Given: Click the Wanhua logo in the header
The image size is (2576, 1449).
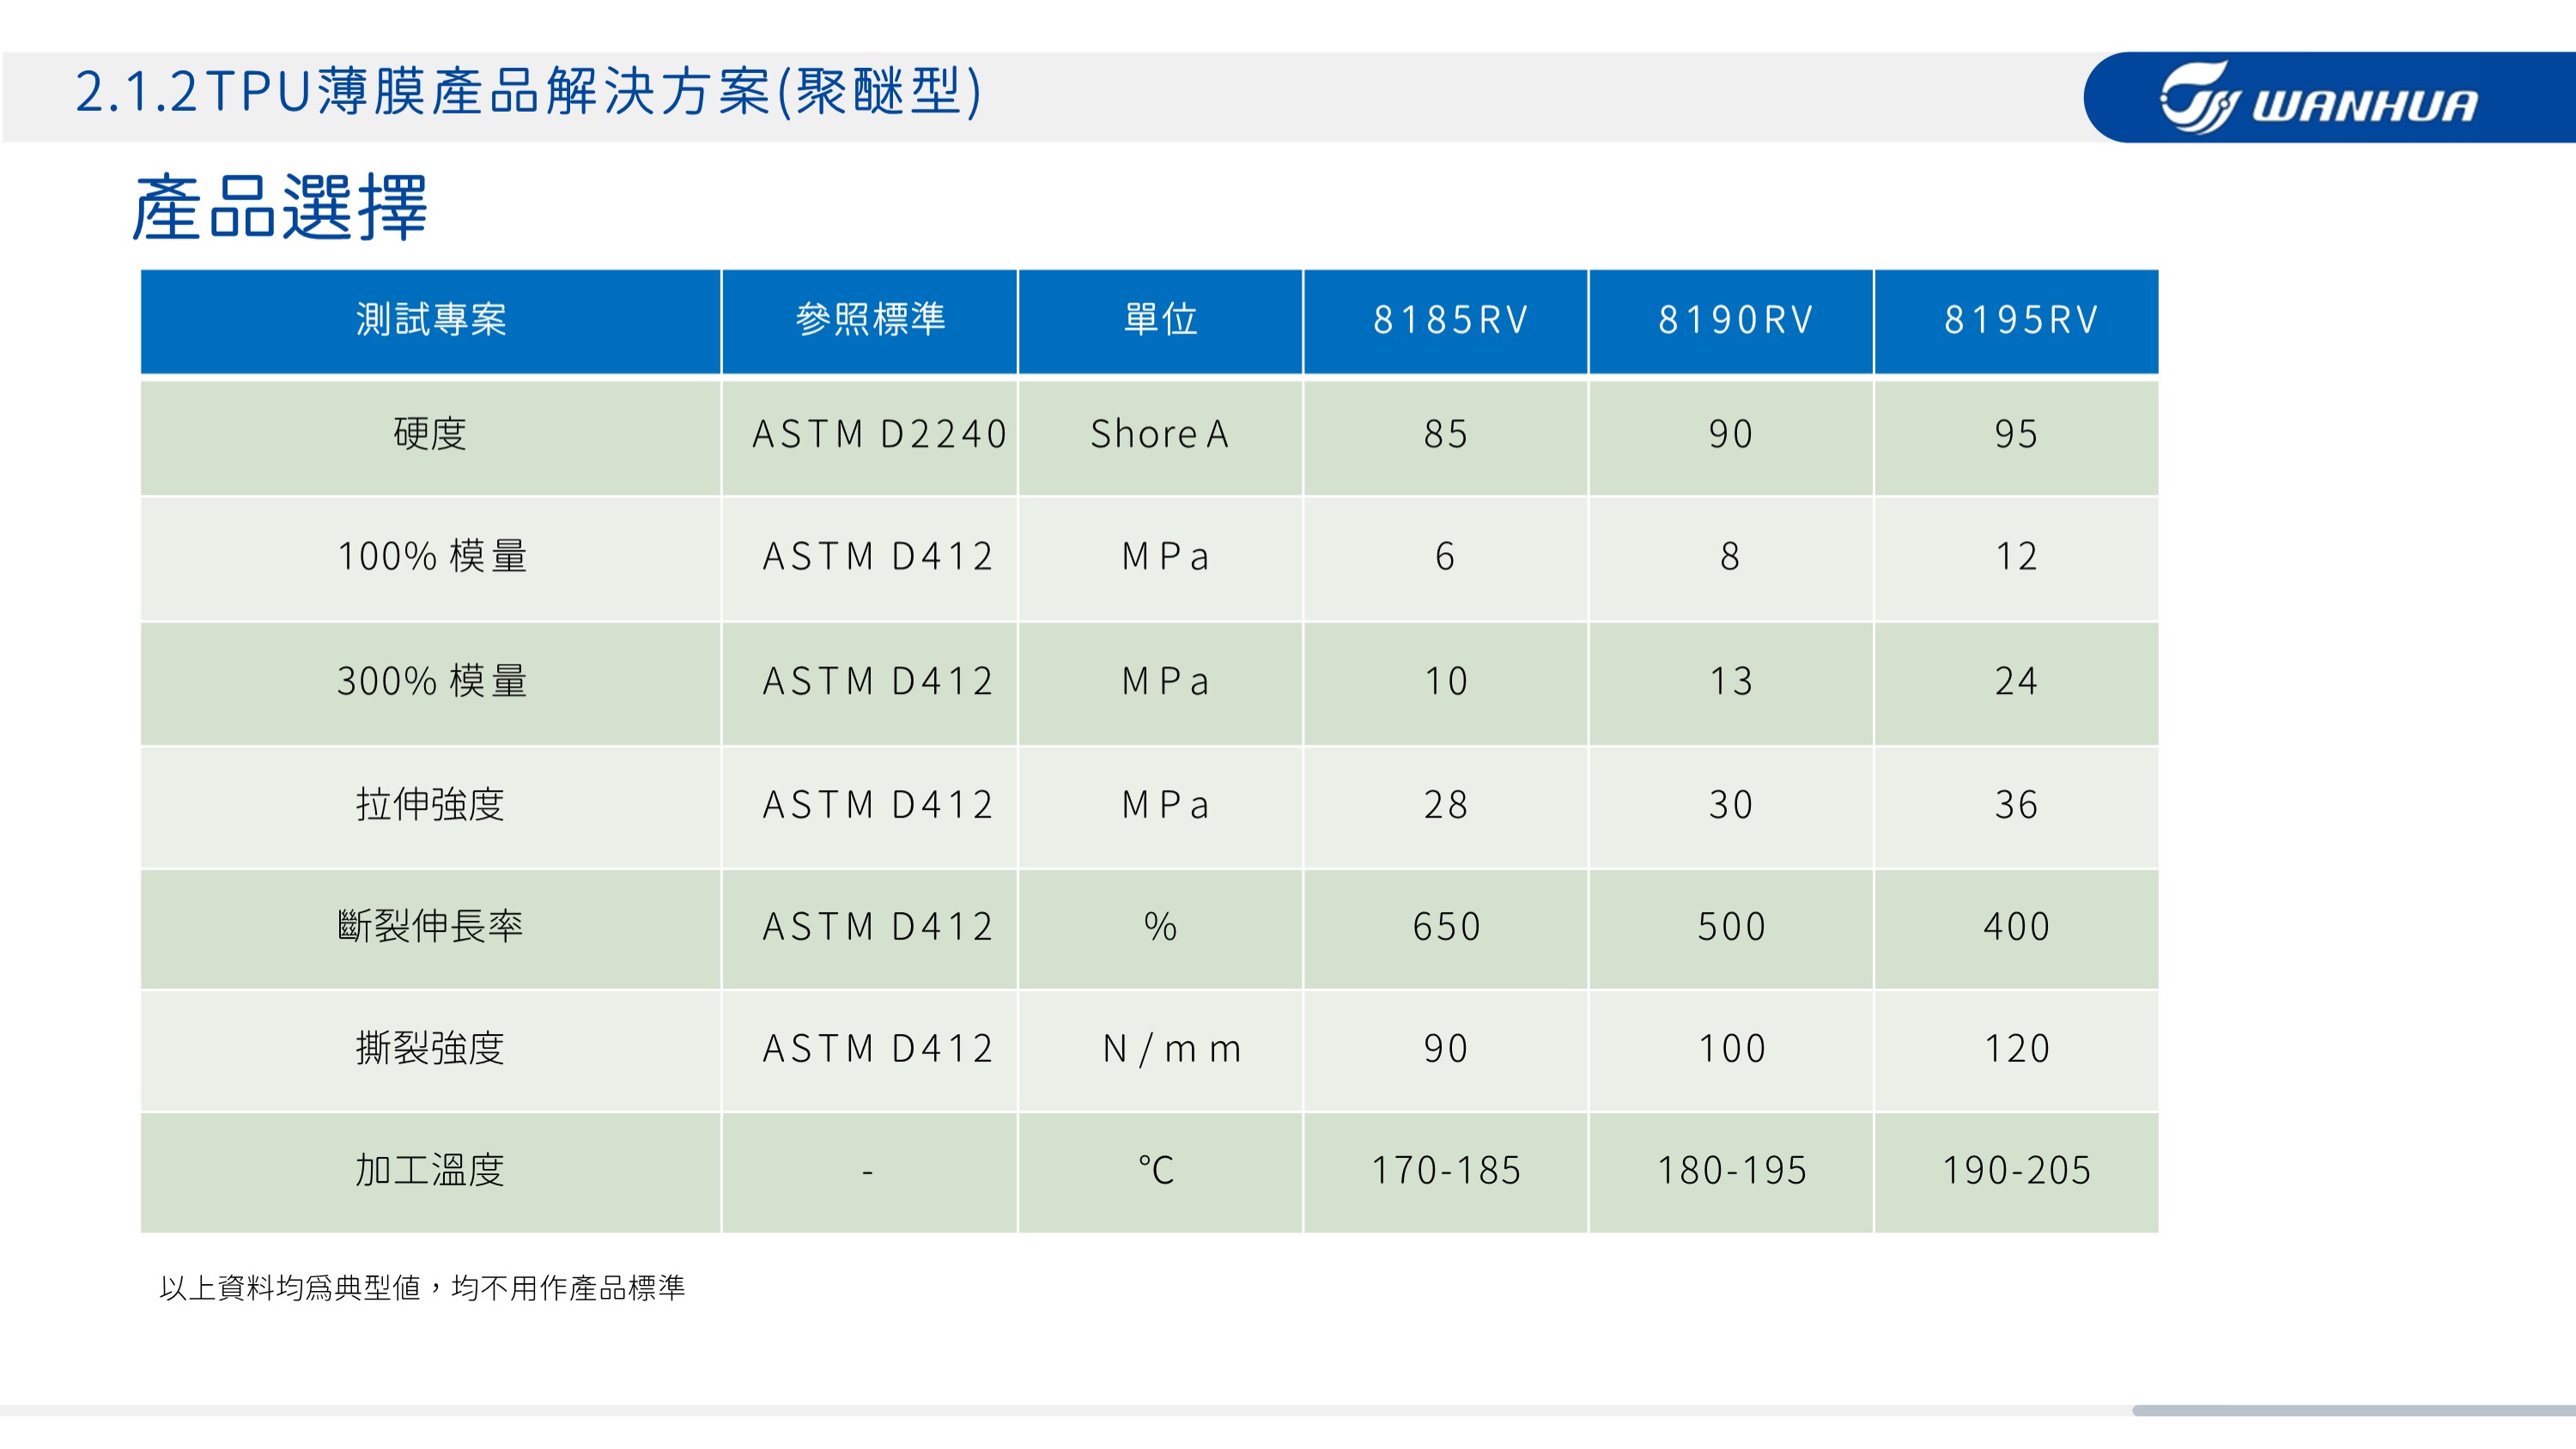Looking at the screenshot, I should [x=2319, y=97].
